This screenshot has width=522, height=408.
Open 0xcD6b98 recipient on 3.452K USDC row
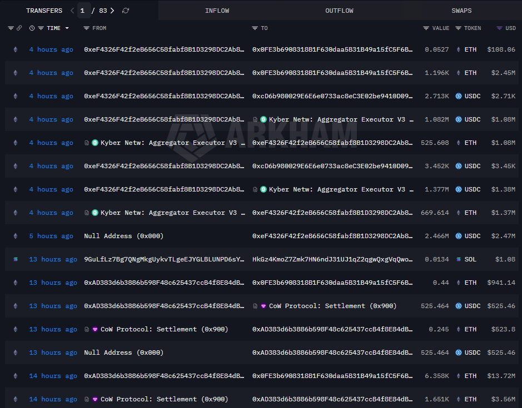[x=332, y=166]
